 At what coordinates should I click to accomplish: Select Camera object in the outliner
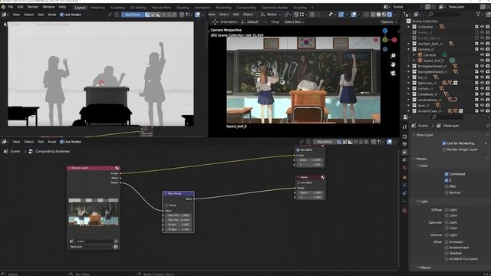click(x=430, y=55)
